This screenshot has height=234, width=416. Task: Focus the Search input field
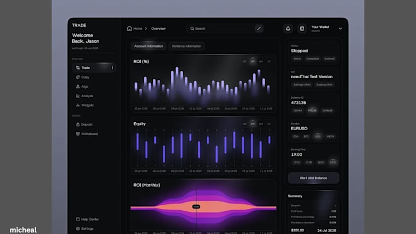(x=225, y=28)
